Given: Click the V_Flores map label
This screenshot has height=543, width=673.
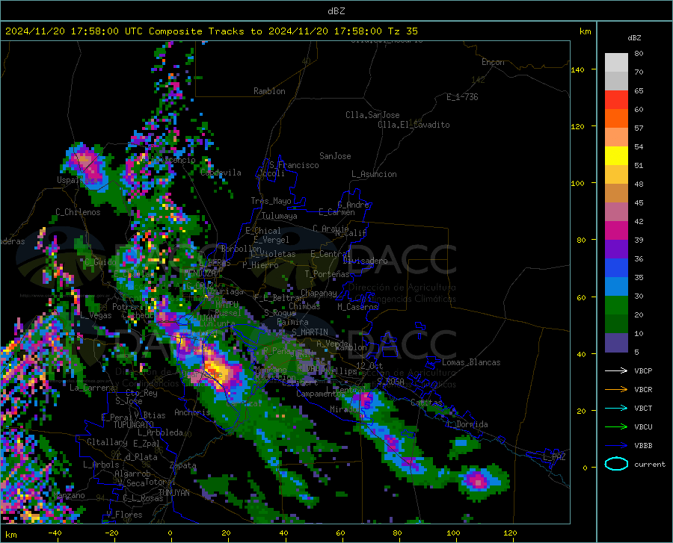Looking at the screenshot, I should (x=124, y=515).
